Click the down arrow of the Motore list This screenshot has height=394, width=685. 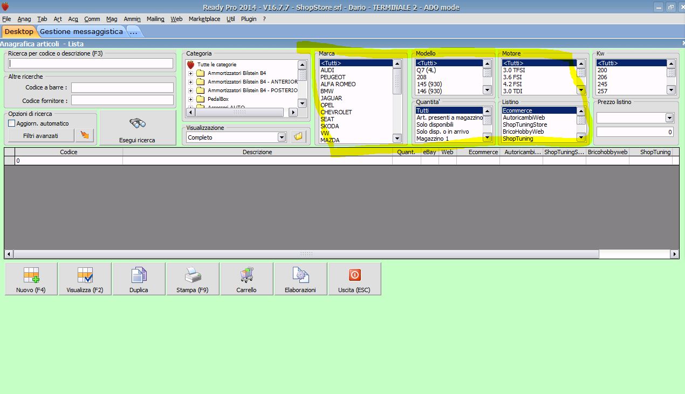tap(581, 90)
